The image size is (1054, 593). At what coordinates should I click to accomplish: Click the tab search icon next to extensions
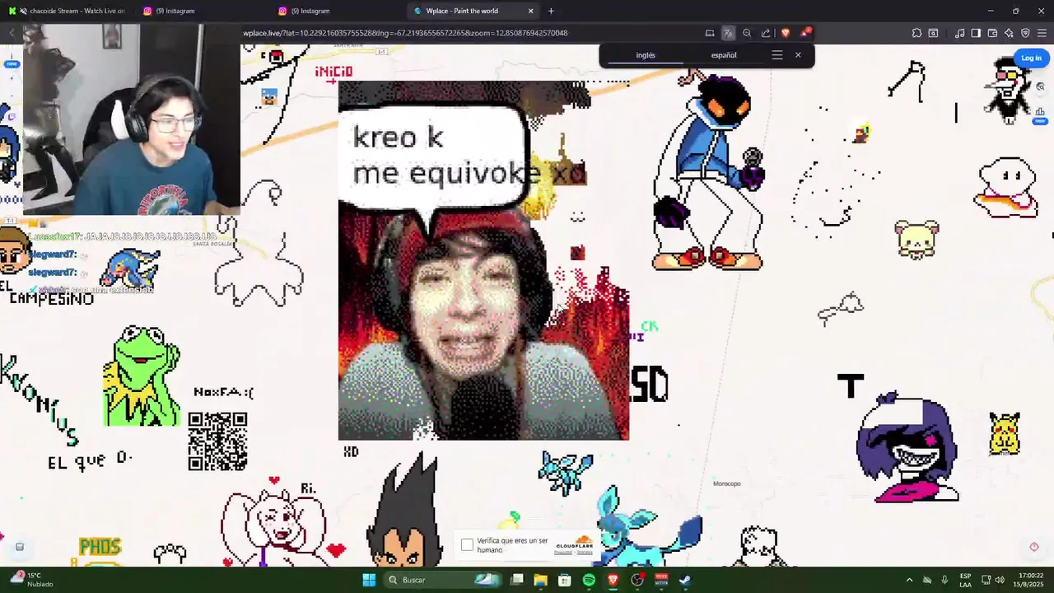933,33
